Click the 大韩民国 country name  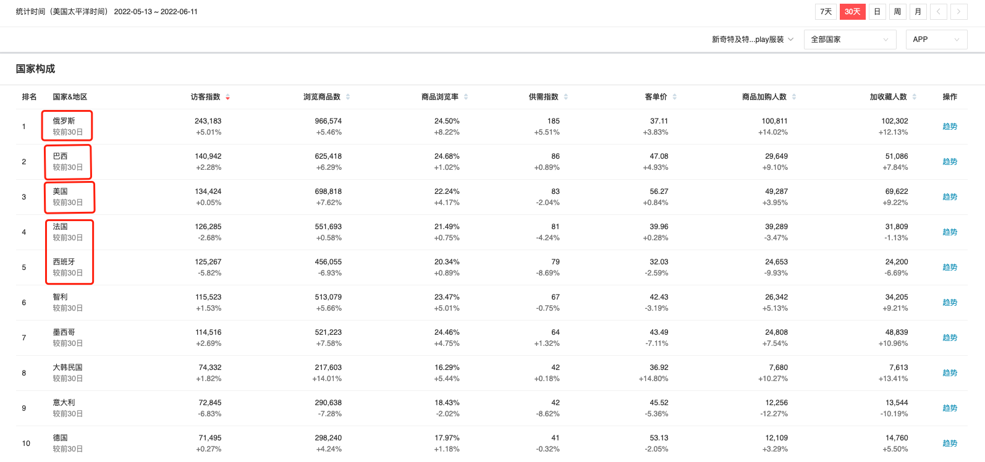(x=67, y=367)
